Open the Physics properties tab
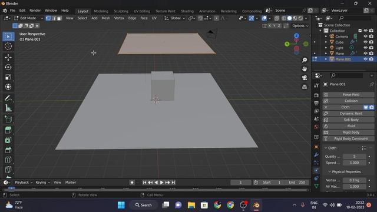 click(x=316, y=170)
